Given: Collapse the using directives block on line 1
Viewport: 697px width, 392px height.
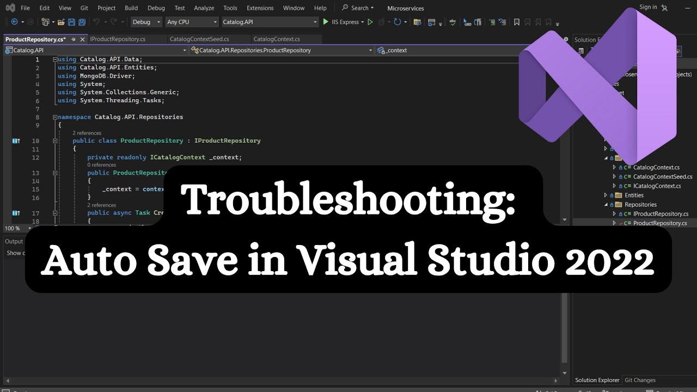Looking at the screenshot, I should pos(55,59).
